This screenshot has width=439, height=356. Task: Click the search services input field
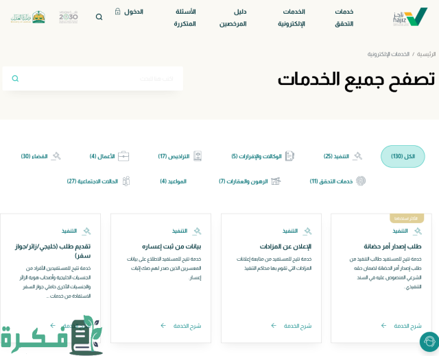pos(93,79)
